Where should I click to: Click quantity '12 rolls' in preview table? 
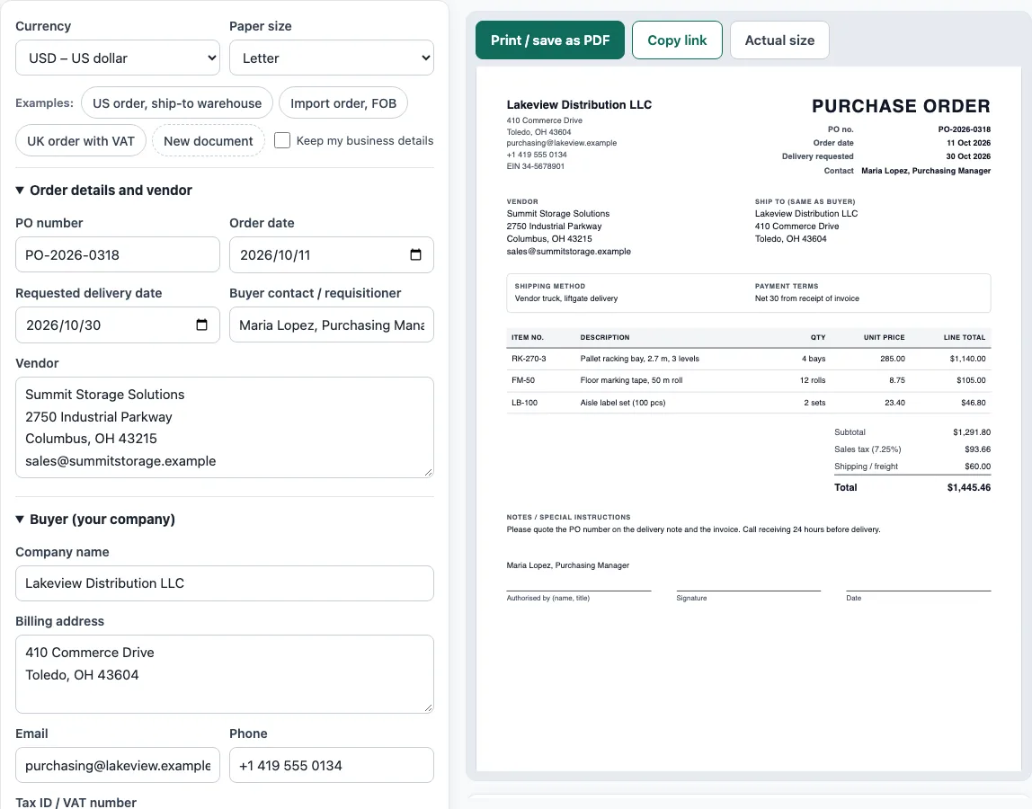[812, 380]
